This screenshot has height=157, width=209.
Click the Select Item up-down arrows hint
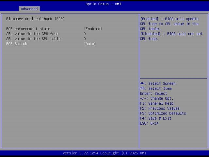pos(156,89)
